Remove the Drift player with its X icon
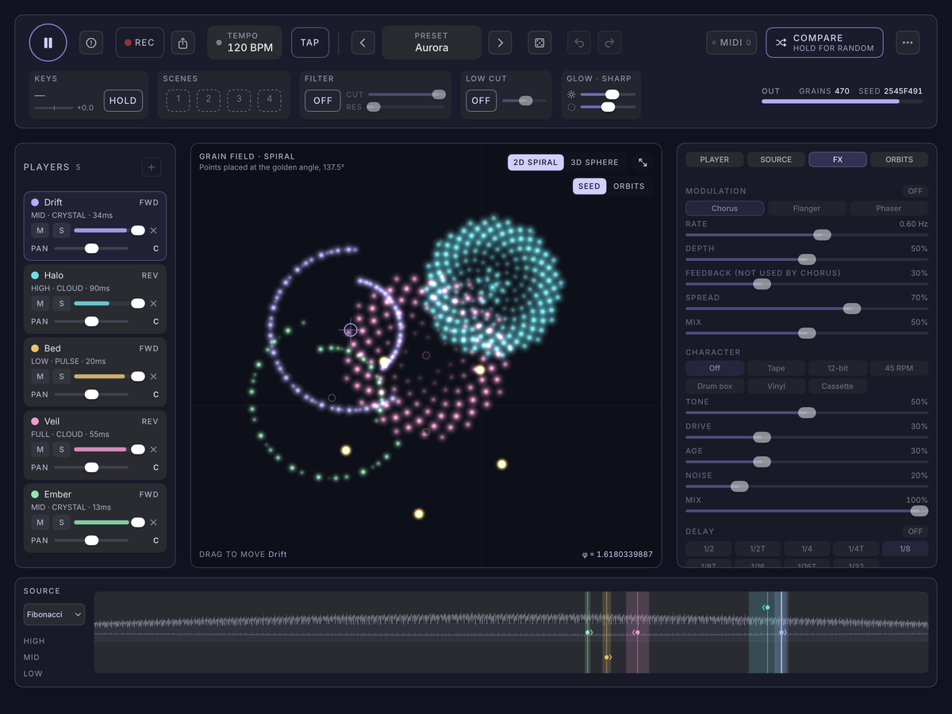Screen dimensions: 952x714 154,231
